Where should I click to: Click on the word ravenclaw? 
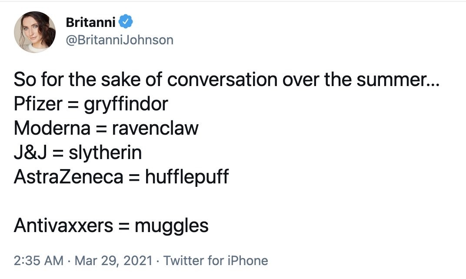click(155, 128)
